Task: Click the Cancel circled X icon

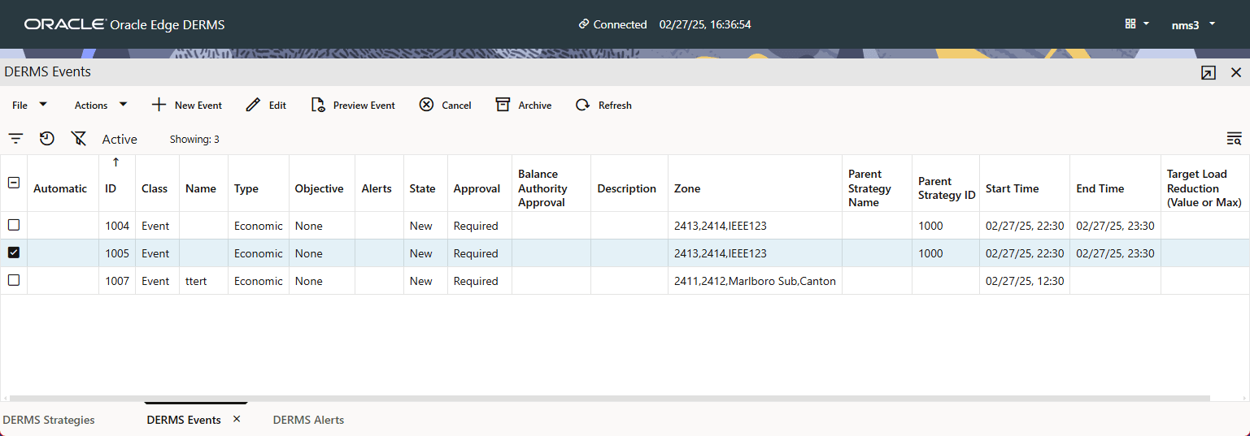Action: click(426, 105)
